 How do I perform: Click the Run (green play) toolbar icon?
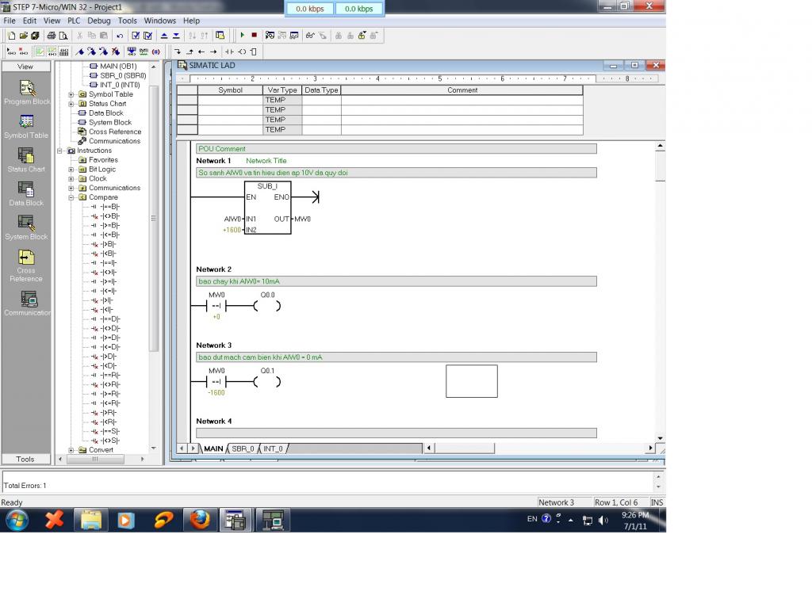(243, 36)
